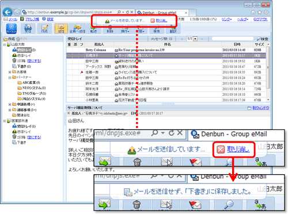This screenshot has width=288, height=214.
Task: Click the Denbun logo icon in toolbar
Action: pyautogui.click(x=12, y=29)
